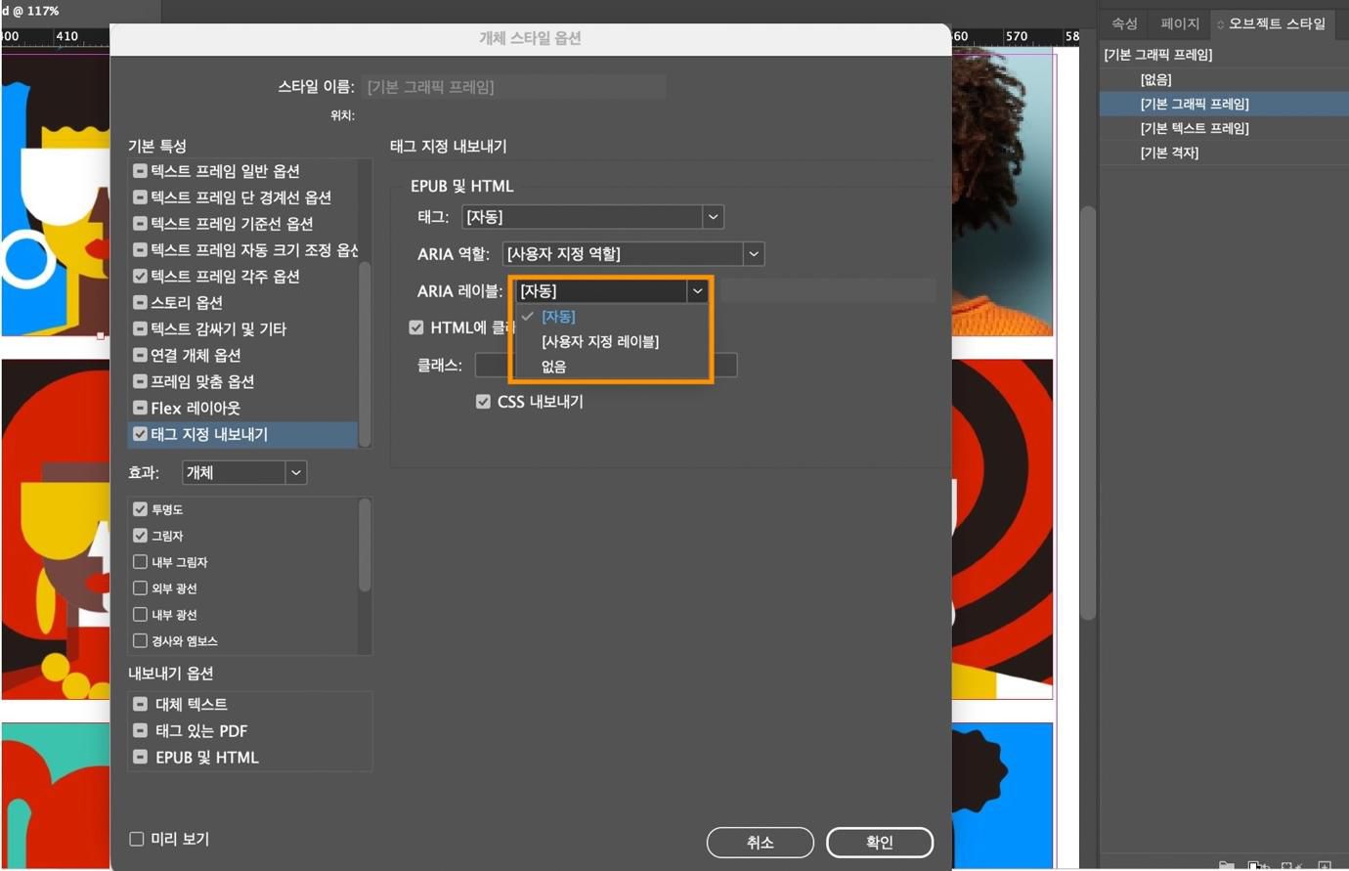Toggle HTML에 클래스 checkbox

click(x=416, y=327)
